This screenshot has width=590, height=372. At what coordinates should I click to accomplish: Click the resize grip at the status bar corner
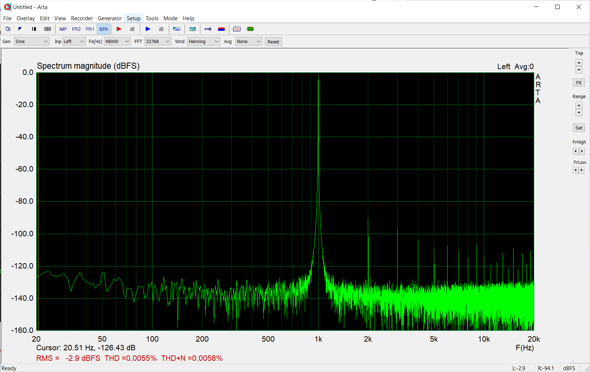(x=587, y=369)
